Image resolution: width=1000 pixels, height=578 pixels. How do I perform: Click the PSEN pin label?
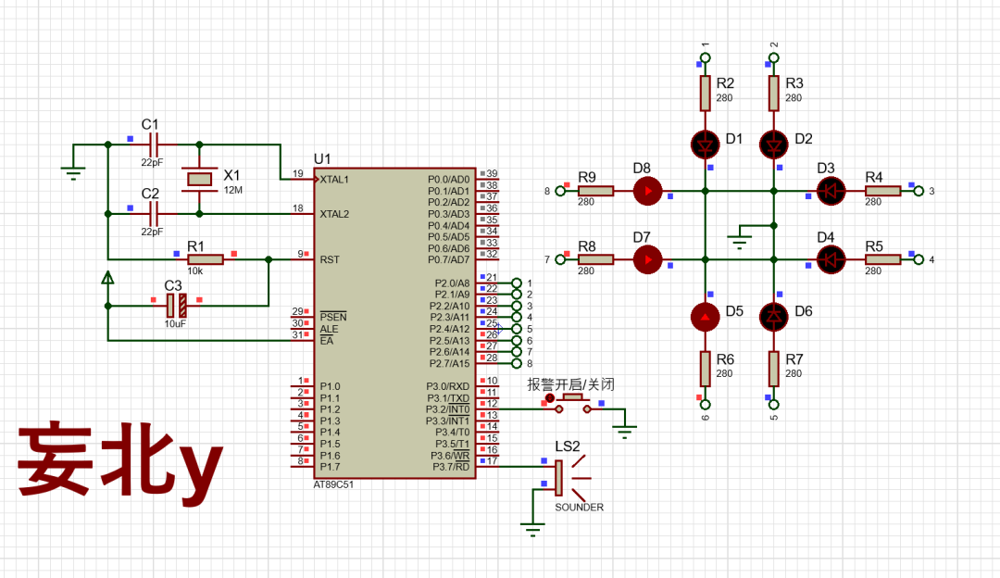333,317
